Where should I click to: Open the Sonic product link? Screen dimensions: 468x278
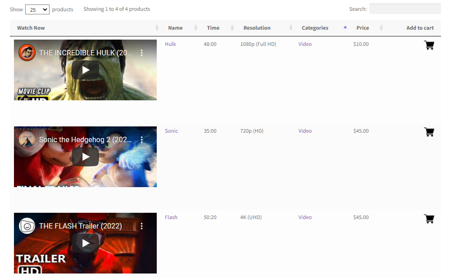pyautogui.click(x=171, y=131)
